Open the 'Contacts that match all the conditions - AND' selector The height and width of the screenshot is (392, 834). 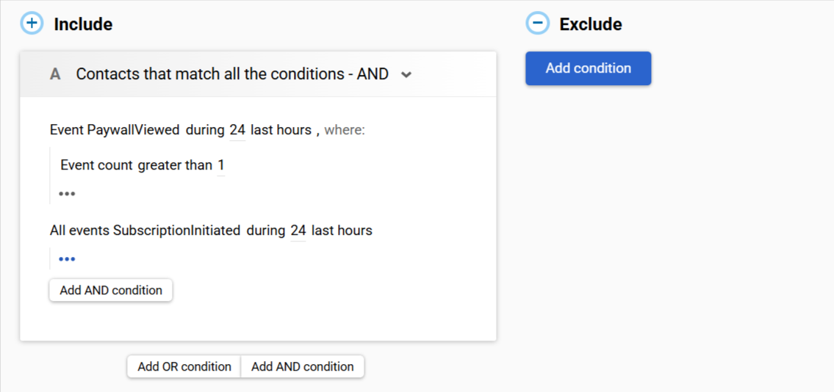(x=232, y=74)
